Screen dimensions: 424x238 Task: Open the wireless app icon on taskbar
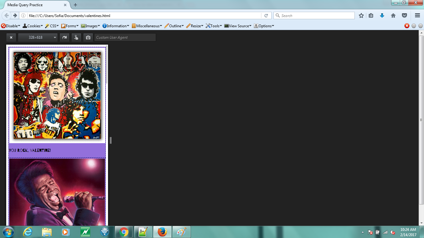[x=105, y=232]
